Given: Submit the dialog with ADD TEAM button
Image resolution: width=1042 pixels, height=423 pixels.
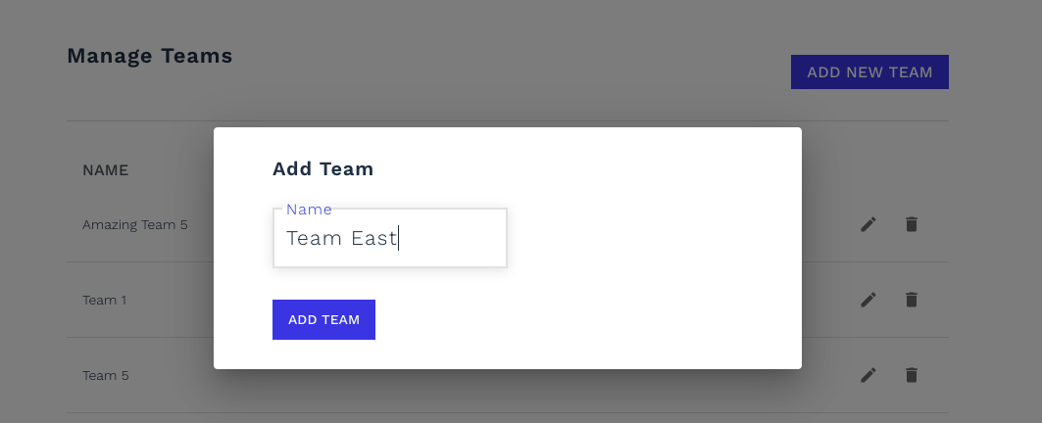Looking at the screenshot, I should point(323,319).
